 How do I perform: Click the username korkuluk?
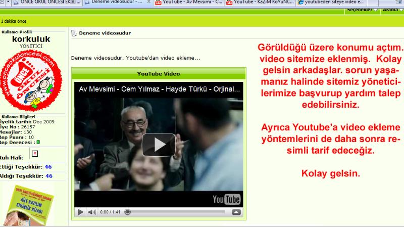pos(31,39)
